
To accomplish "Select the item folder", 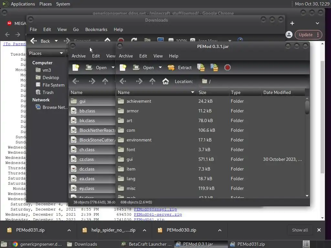I will [x=210, y=169].
